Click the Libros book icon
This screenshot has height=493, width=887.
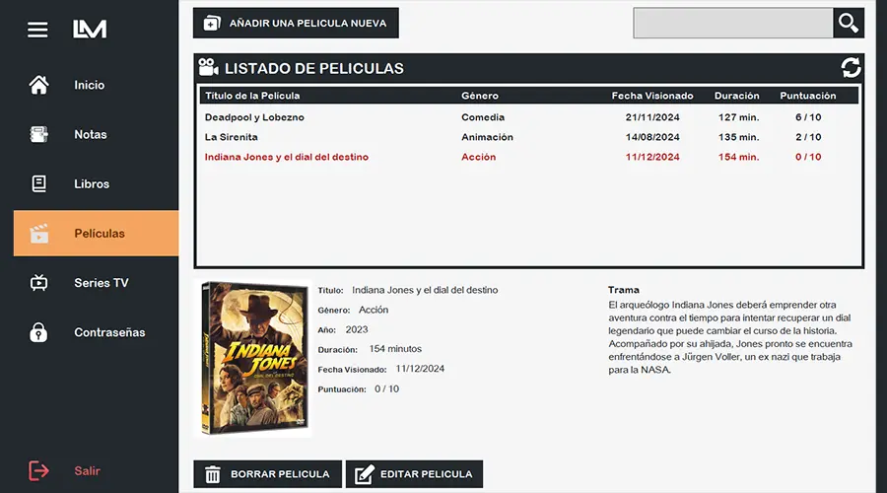coord(38,184)
